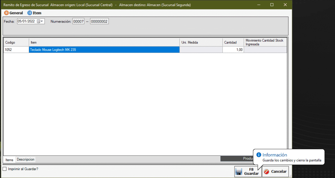Click the calendar icon in Fecha field

38,21
